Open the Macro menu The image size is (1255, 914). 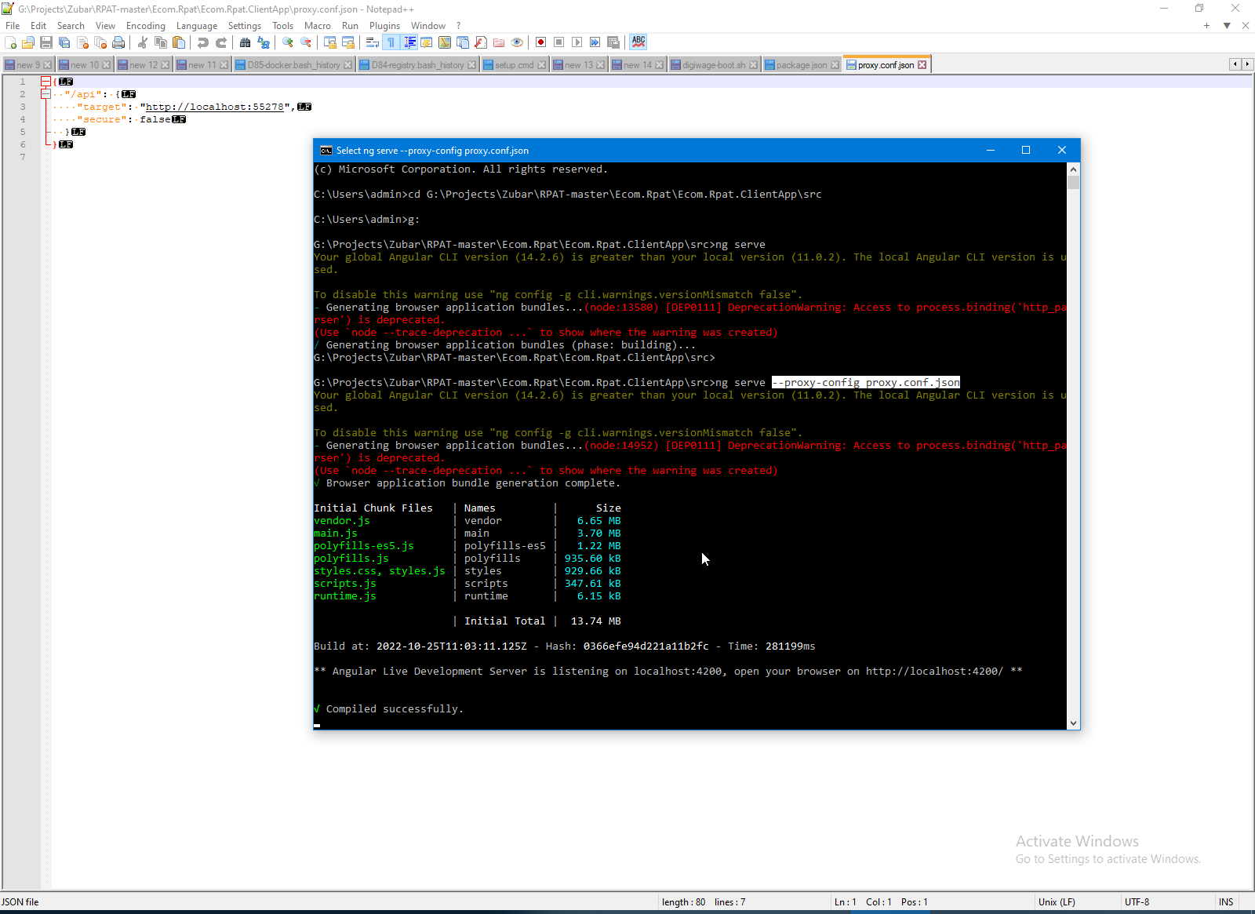(x=318, y=26)
